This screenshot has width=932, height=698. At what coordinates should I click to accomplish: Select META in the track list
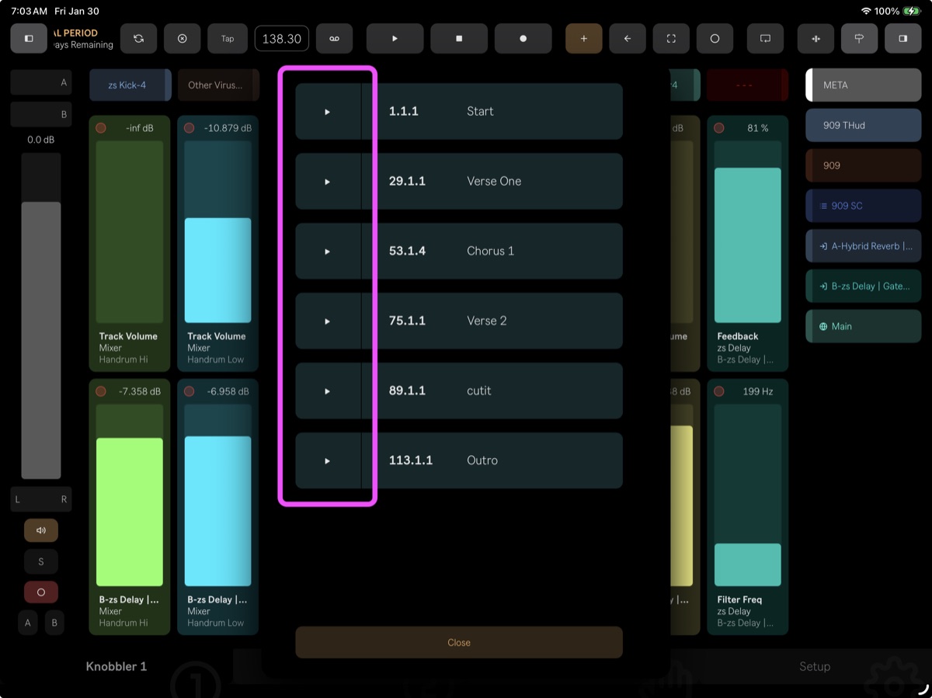(864, 85)
